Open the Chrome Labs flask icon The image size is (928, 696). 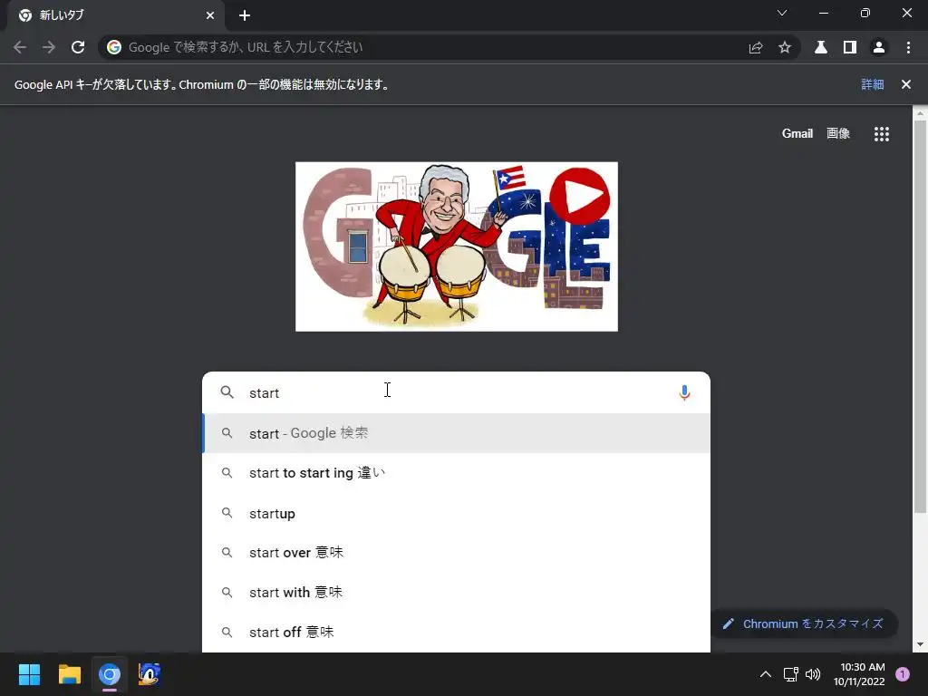[821, 47]
